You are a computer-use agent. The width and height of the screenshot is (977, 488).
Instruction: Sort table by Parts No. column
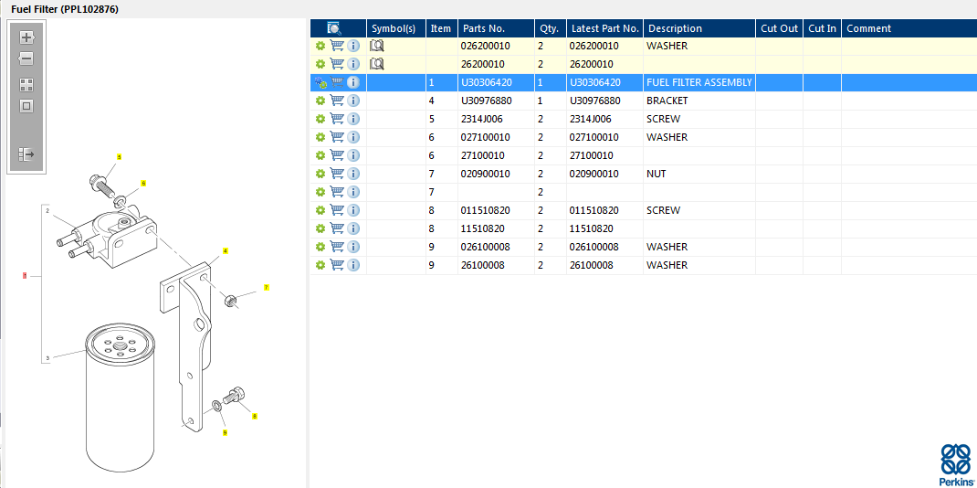(484, 28)
